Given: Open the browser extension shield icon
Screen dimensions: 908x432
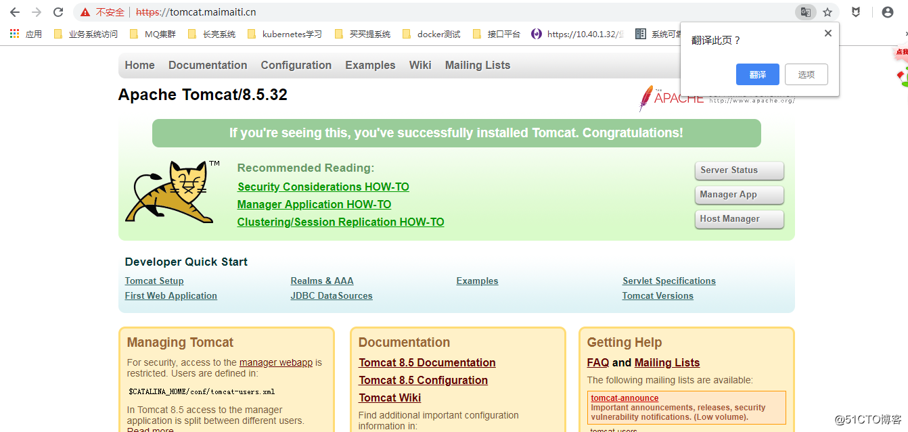Looking at the screenshot, I should (856, 12).
